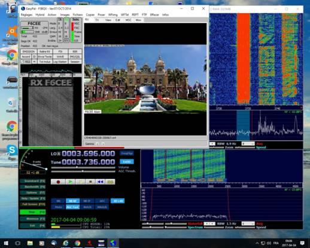Open File Explorer from the taskbar
This screenshot has width=310, height=248.
pos(30,243)
